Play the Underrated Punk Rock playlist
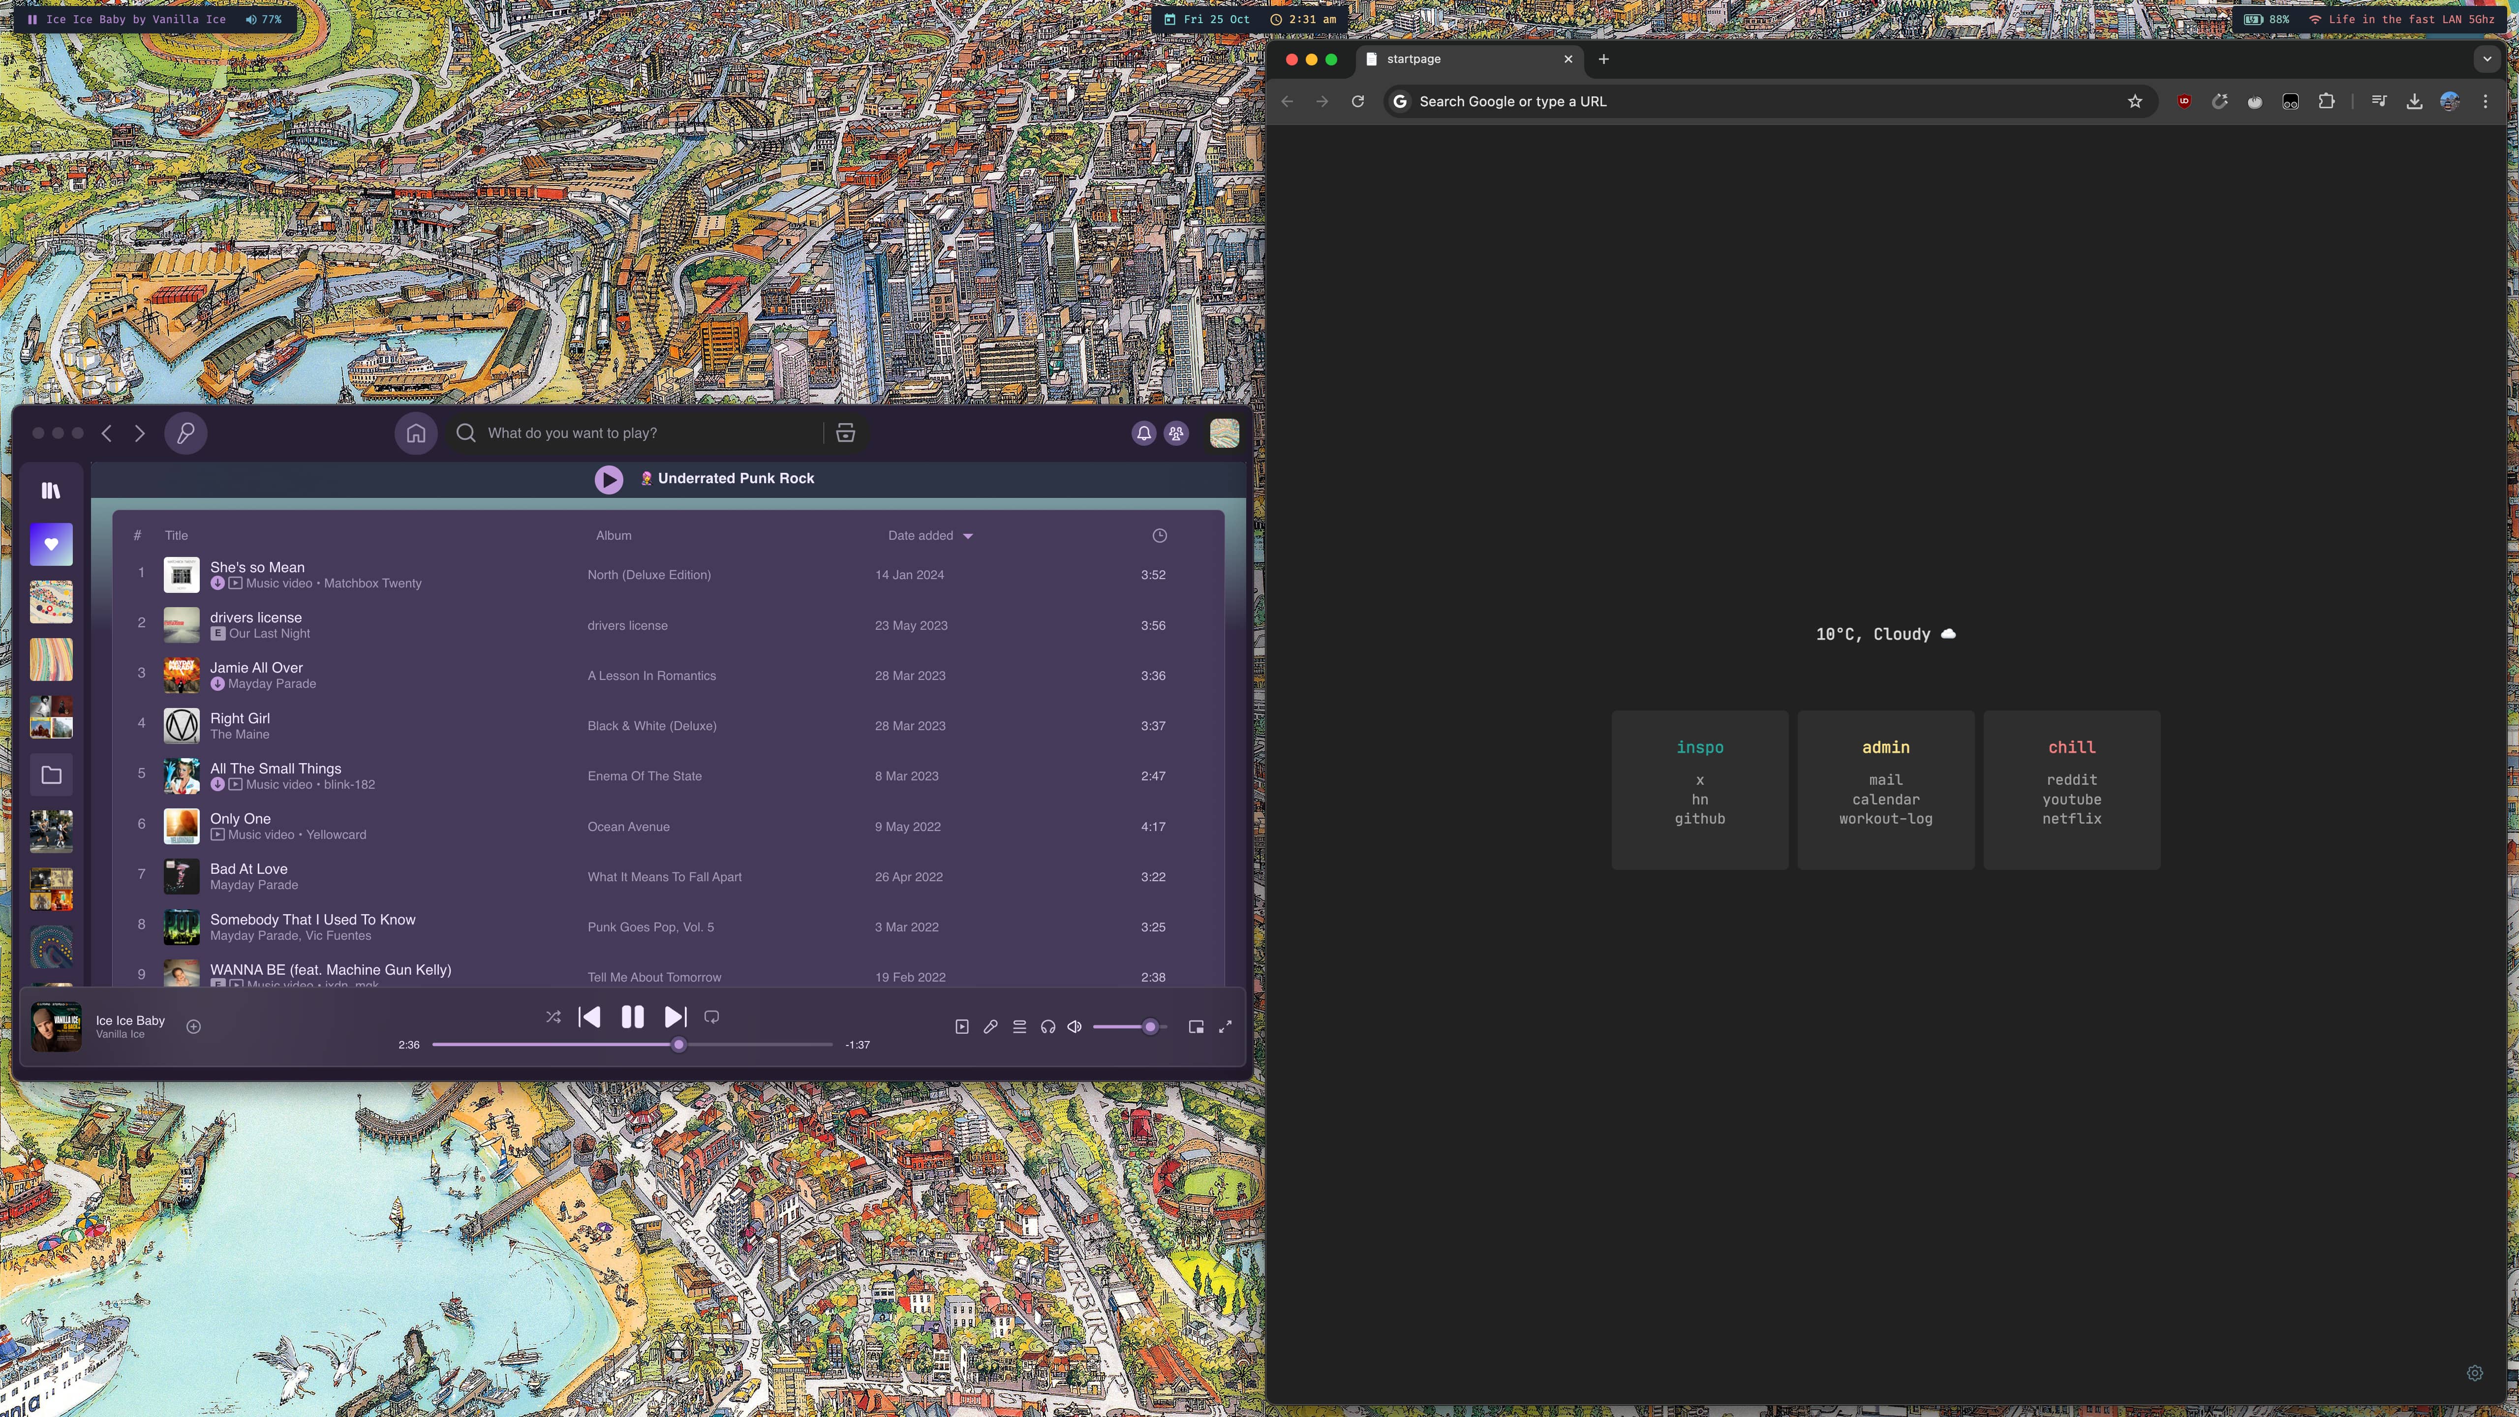 (608, 479)
